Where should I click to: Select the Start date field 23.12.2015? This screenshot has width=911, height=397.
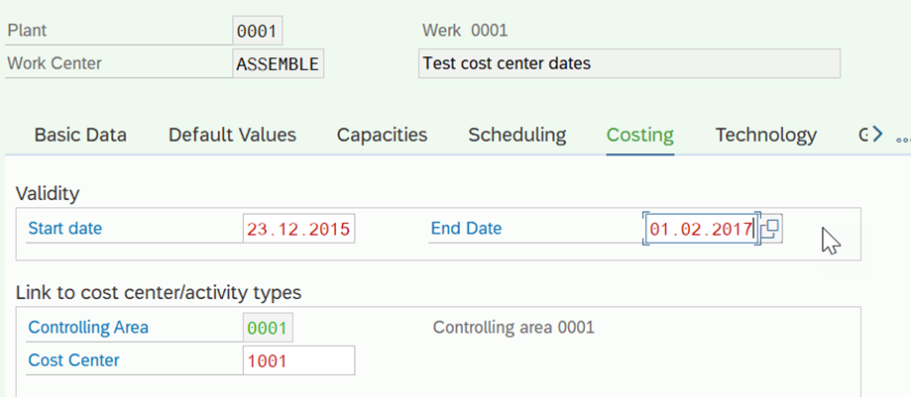pyautogui.click(x=298, y=229)
